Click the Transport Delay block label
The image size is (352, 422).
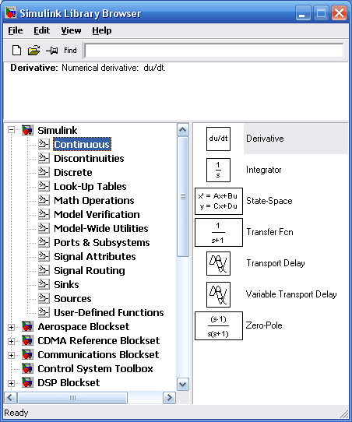tap(276, 263)
